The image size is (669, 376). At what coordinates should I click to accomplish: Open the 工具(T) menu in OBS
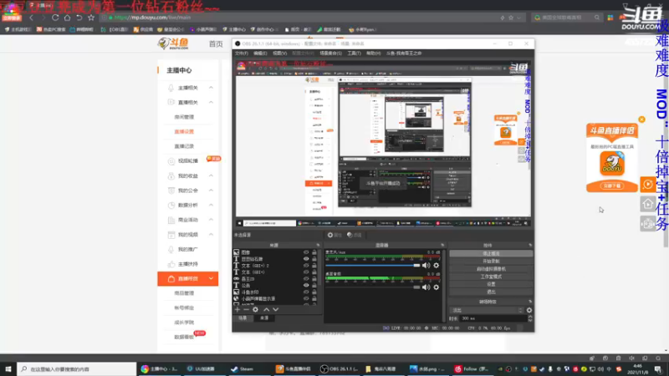[354, 53]
